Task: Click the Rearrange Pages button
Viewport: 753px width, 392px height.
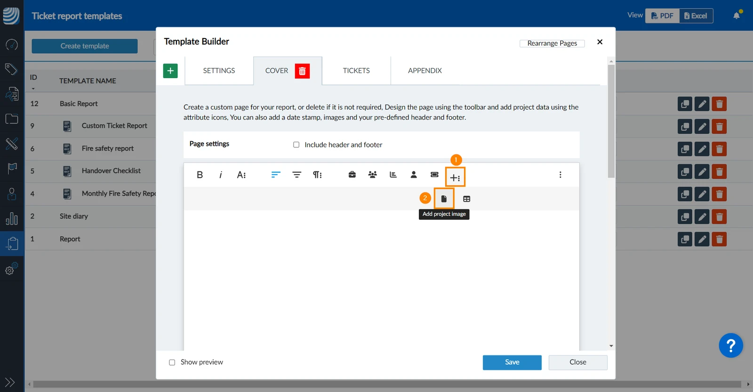Action: [x=552, y=43]
